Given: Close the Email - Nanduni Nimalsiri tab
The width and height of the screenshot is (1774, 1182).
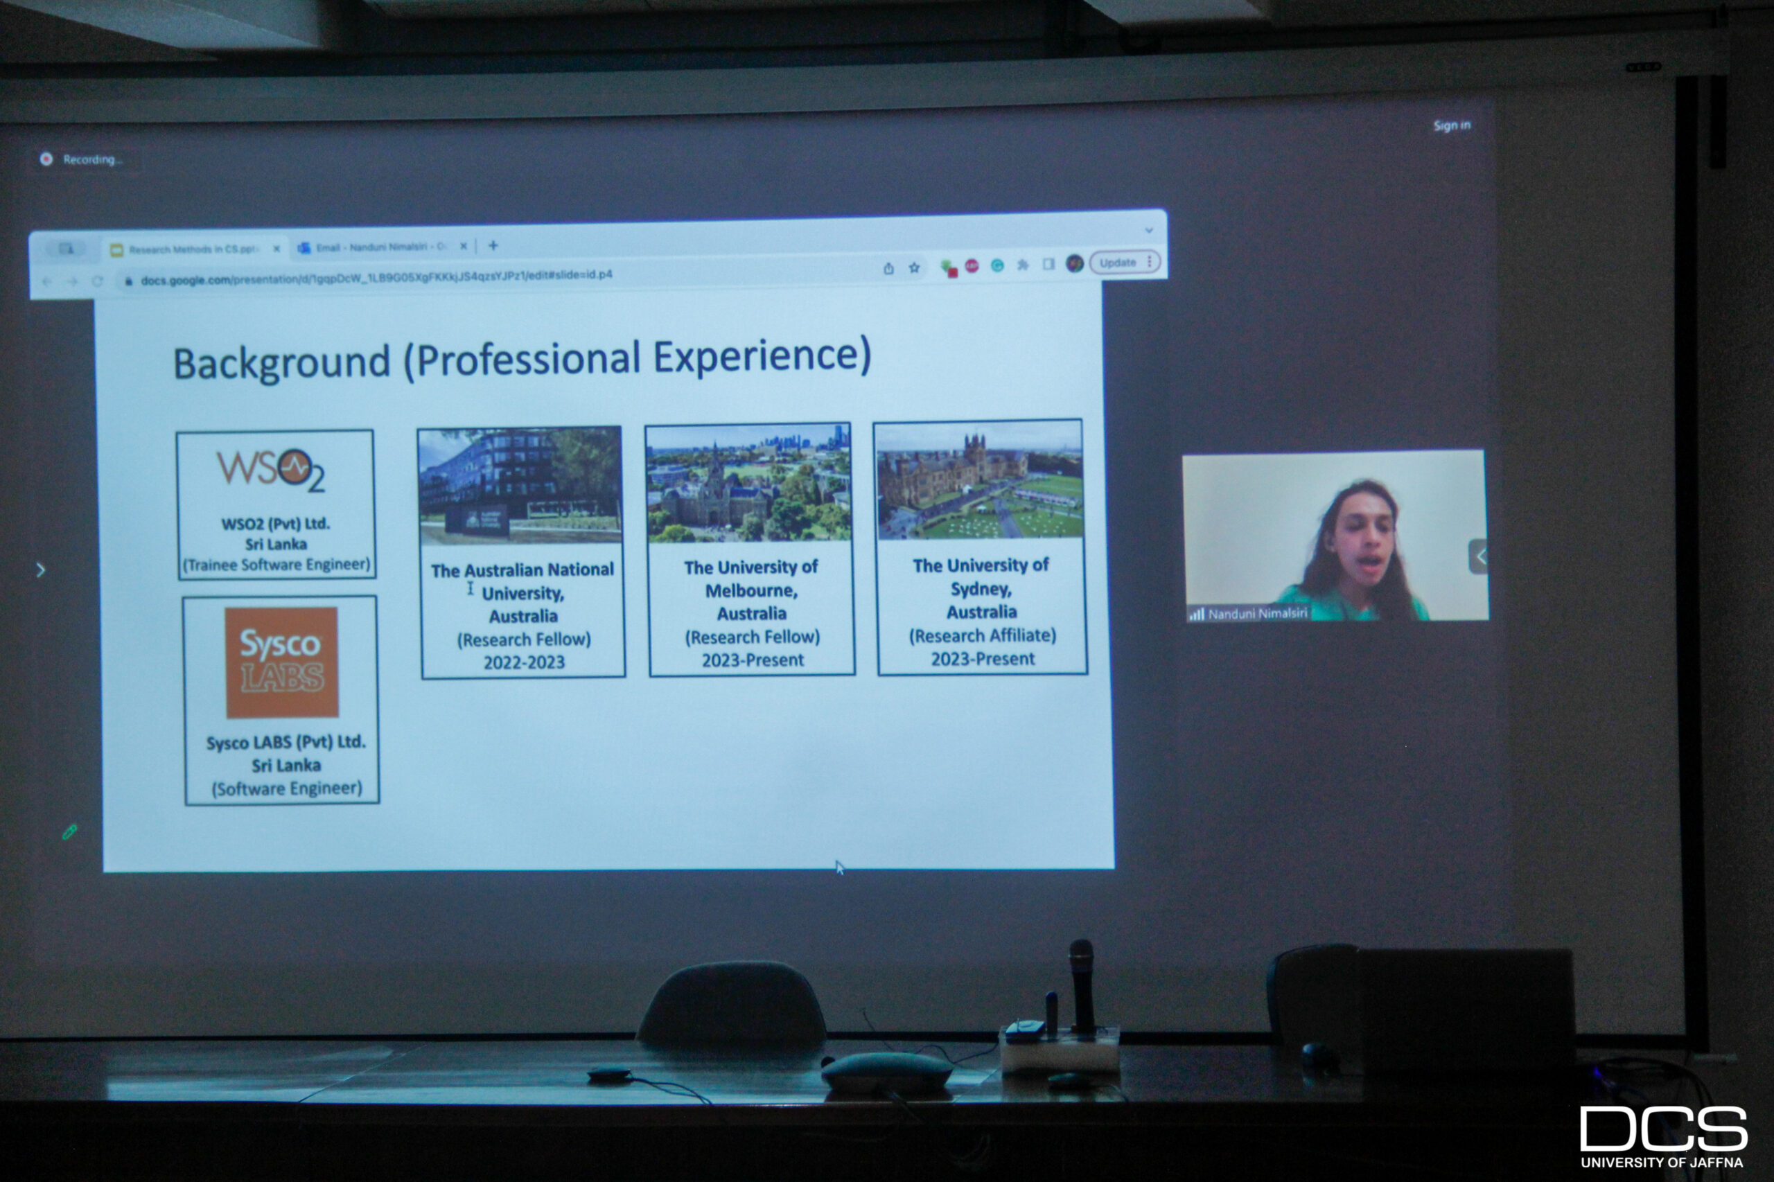Looking at the screenshot, I should pyautogui.click(x=464, y=246).
